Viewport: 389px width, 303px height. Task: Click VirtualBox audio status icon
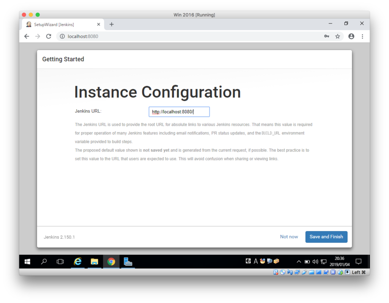(x=290, y=272)
